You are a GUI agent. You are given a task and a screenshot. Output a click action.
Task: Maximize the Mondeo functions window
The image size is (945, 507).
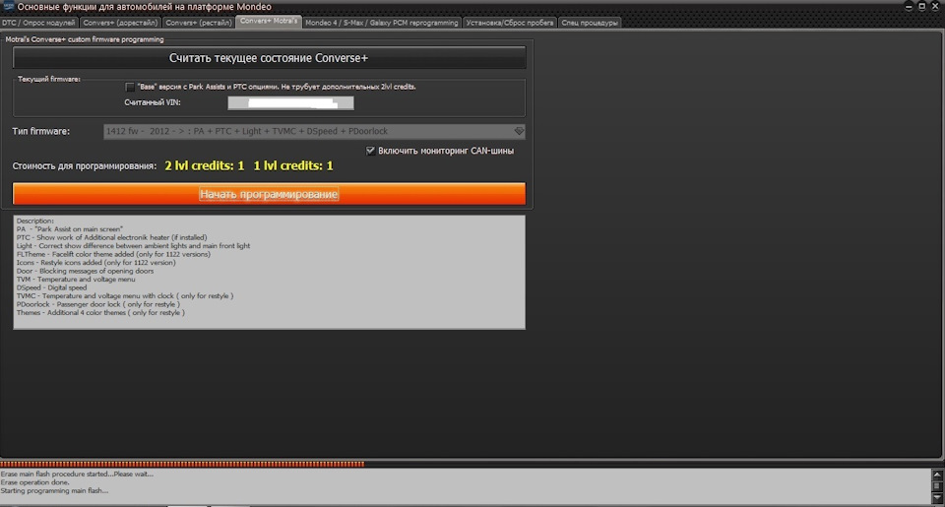[922, 7]
